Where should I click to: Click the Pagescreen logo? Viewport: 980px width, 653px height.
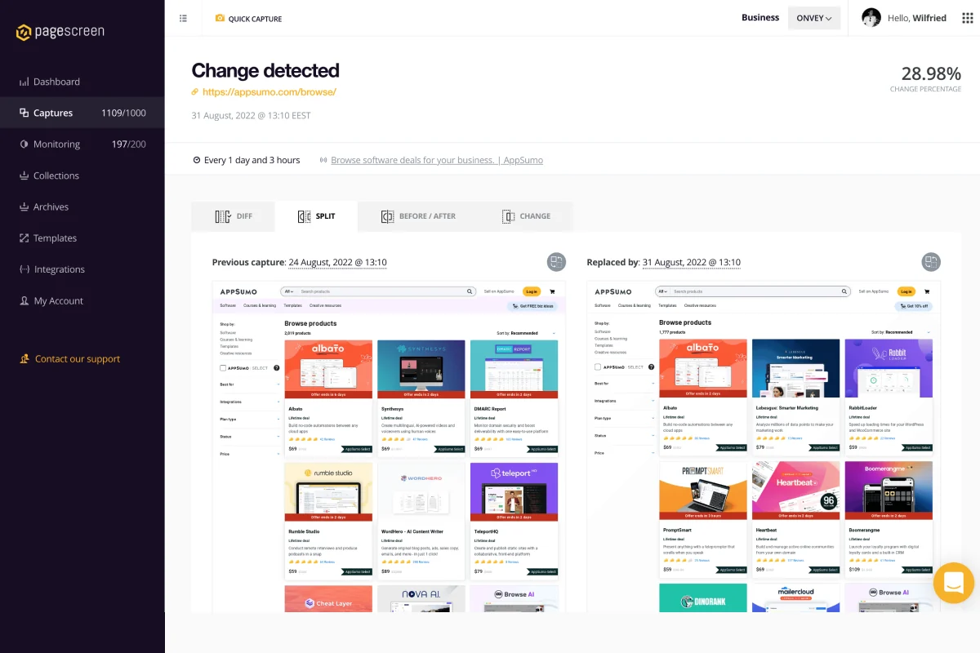pos(60,33)
